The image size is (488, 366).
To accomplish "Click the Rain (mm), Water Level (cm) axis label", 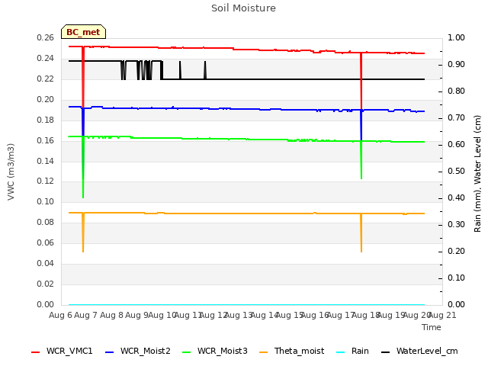I will pos(477,174).
